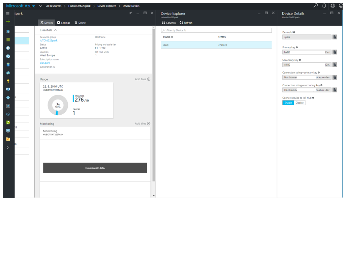Create a new resource with the plus icon

tap(8, 21)
